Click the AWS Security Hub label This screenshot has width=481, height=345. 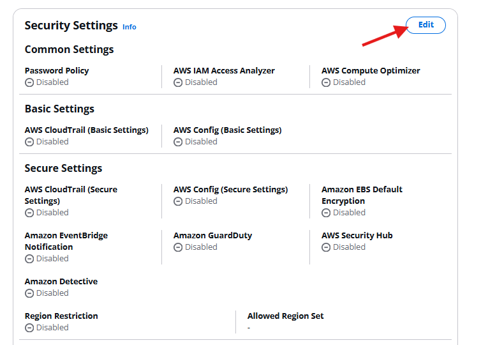pyautogui.click(x=357, y=235)
